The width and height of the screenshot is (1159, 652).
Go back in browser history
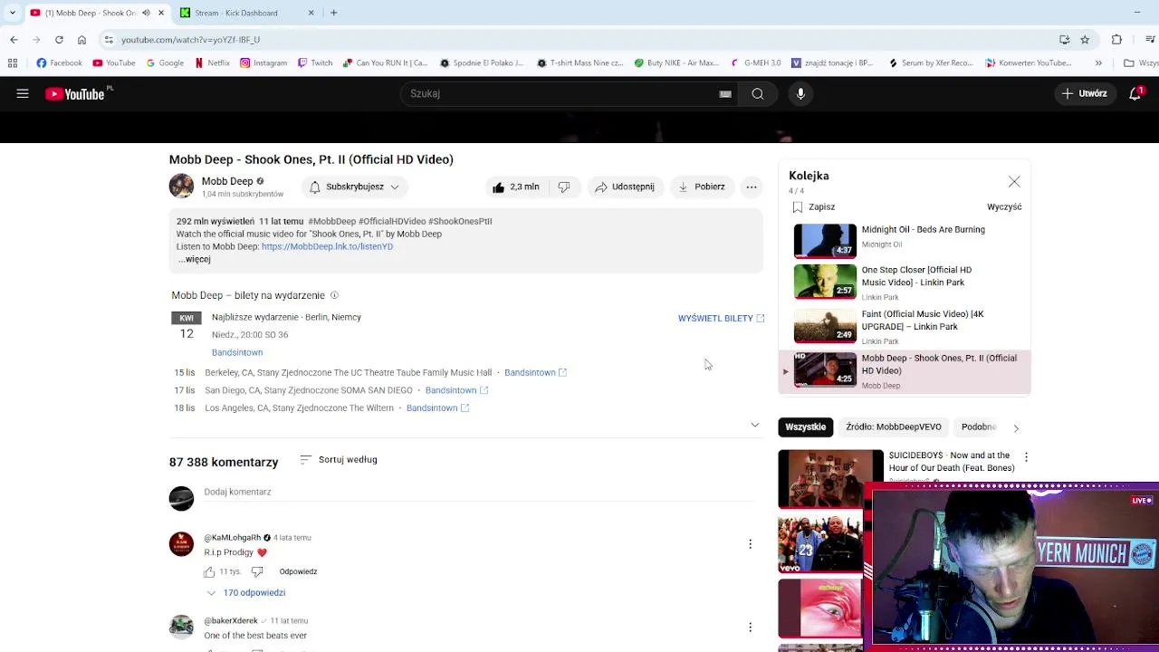coord(14,40)
